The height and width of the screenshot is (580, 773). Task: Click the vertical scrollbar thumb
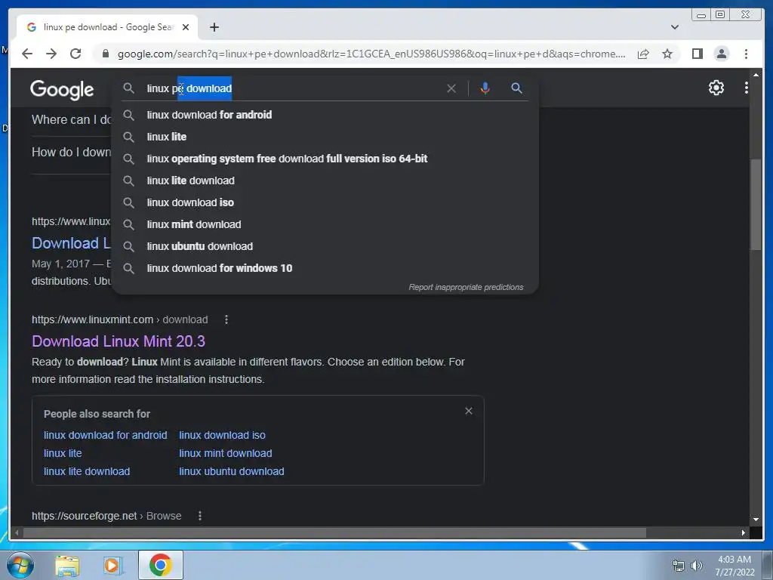point(756,205)
